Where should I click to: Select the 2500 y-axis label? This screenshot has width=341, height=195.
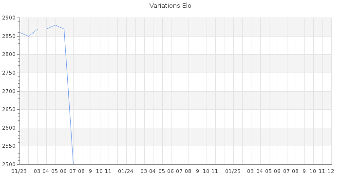pyautogui.click(x=9, y=164)
